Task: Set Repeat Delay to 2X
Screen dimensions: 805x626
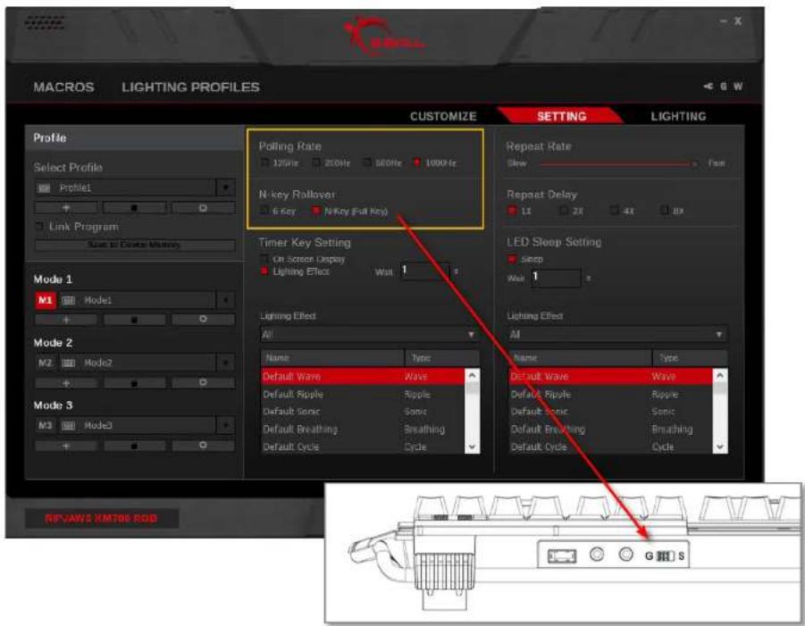Action: click(564, 211)
